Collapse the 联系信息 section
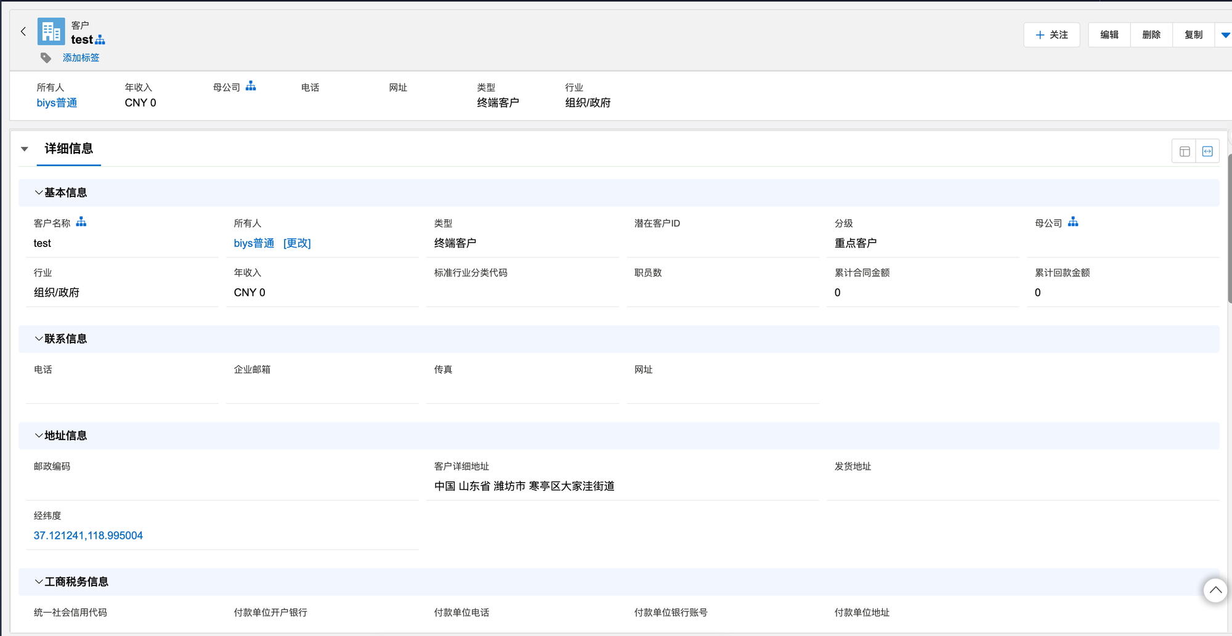1232x636 pixels. point(39,339)
